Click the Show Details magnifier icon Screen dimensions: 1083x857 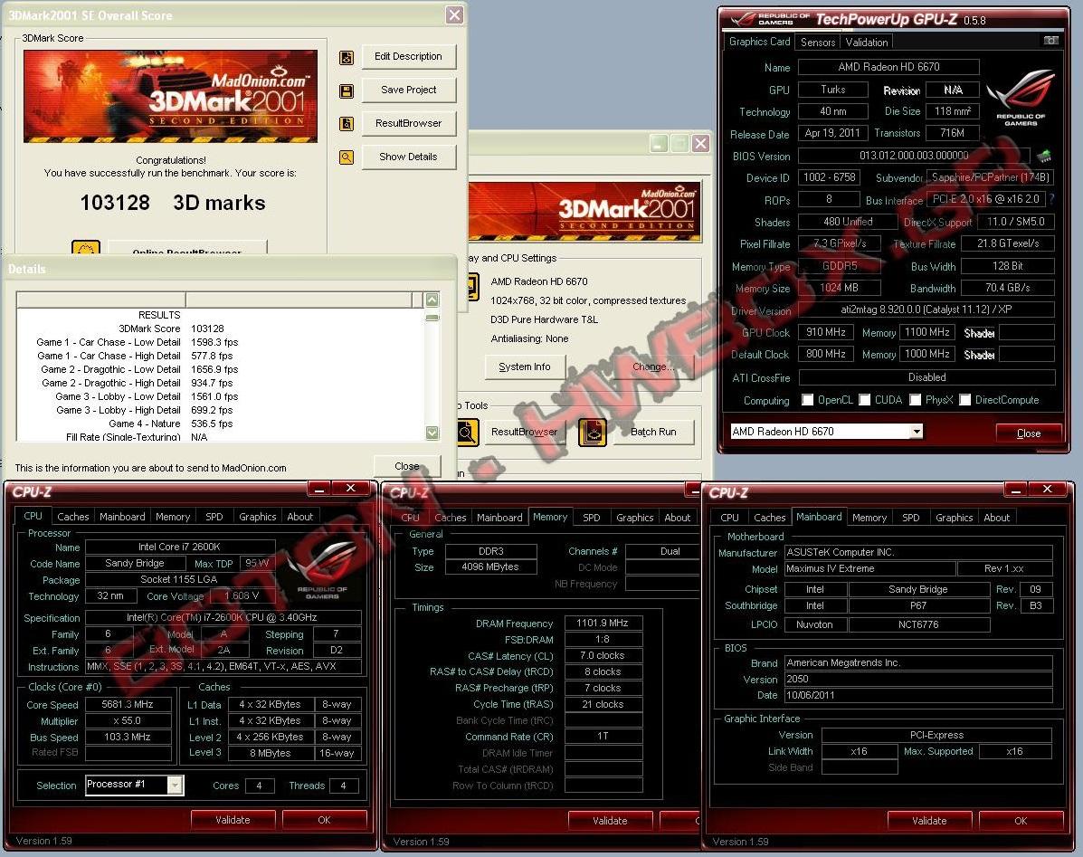(x=347, y=157)
